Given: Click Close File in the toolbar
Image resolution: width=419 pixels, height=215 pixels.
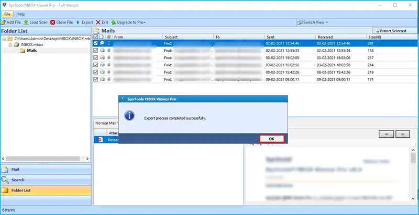Looking at the screenshot, I should tap(62, 22).
